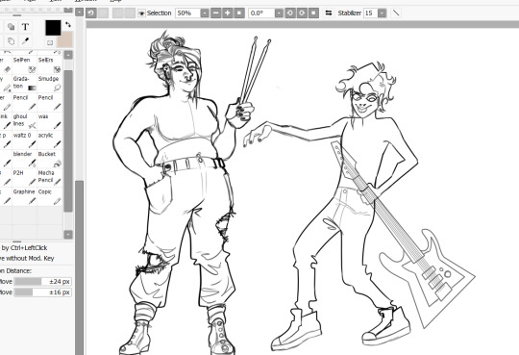Click the brush tool list scrollbar thumb

[68, 140]
